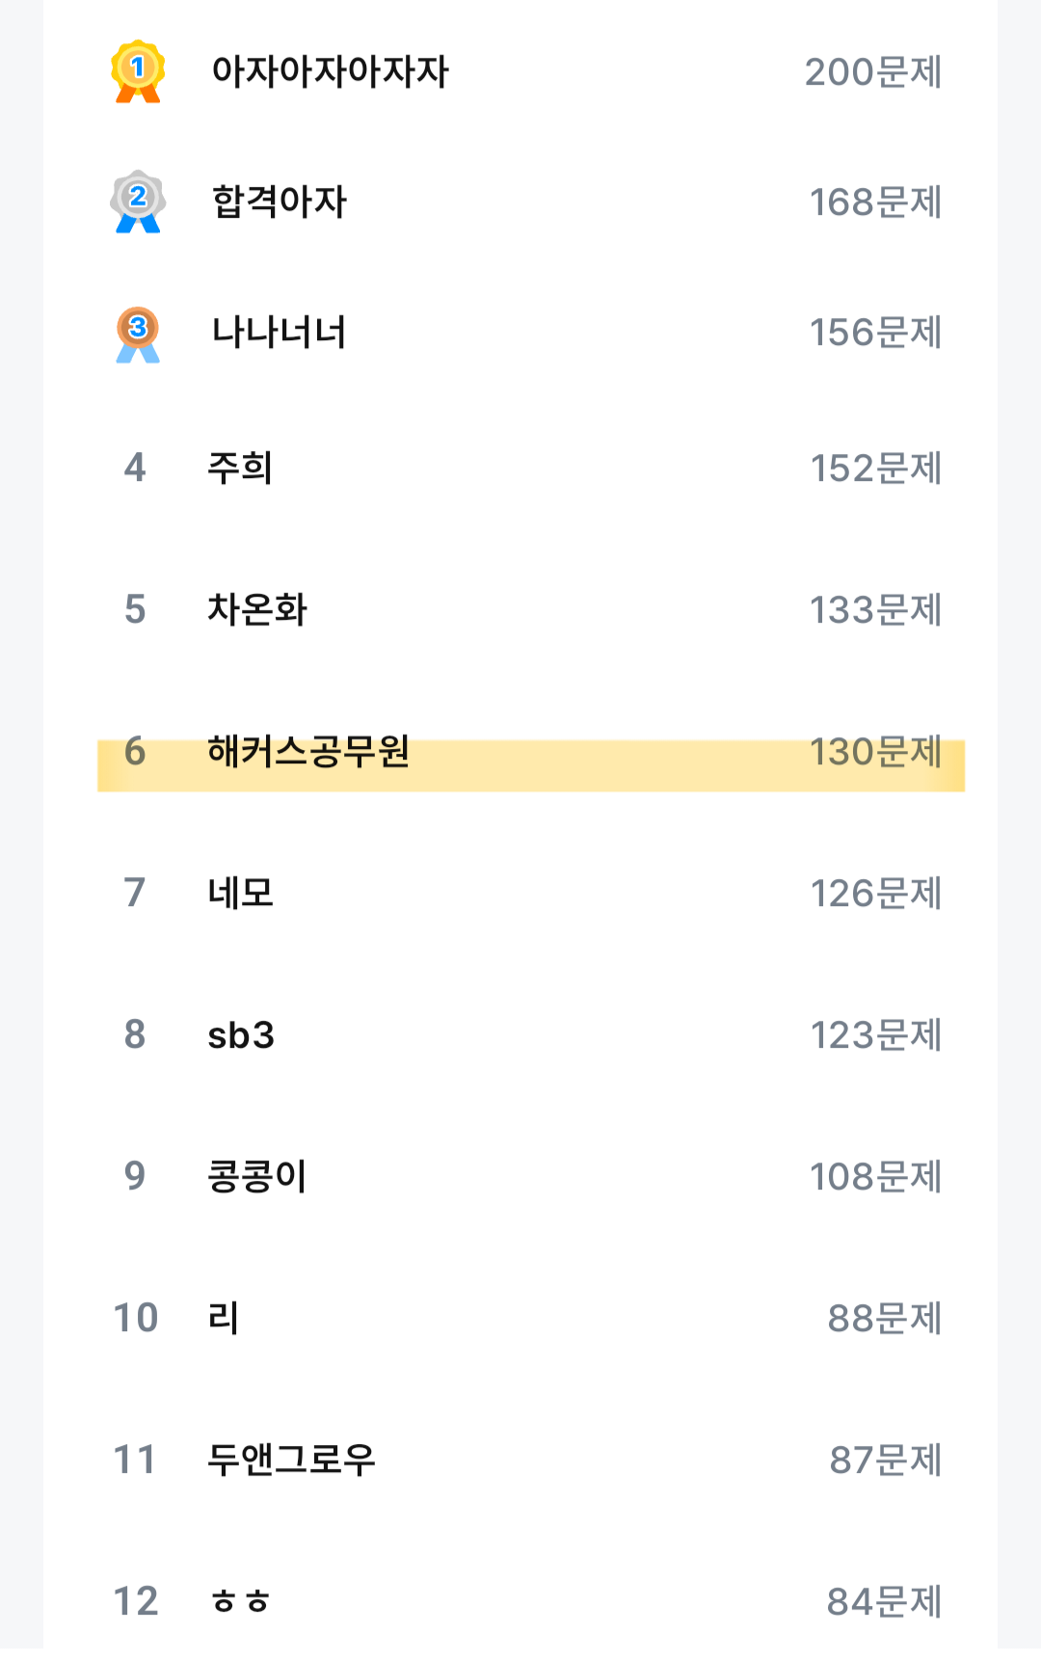The height and width of the screenshot is (1660, 1041).
Task: Click the 168문제 score label
Action: [875, 202]
